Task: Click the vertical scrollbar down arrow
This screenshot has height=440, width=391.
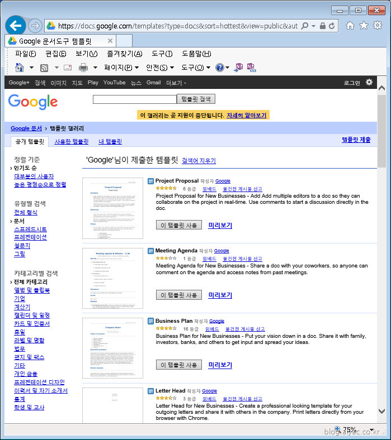Action: pos(381,412)
